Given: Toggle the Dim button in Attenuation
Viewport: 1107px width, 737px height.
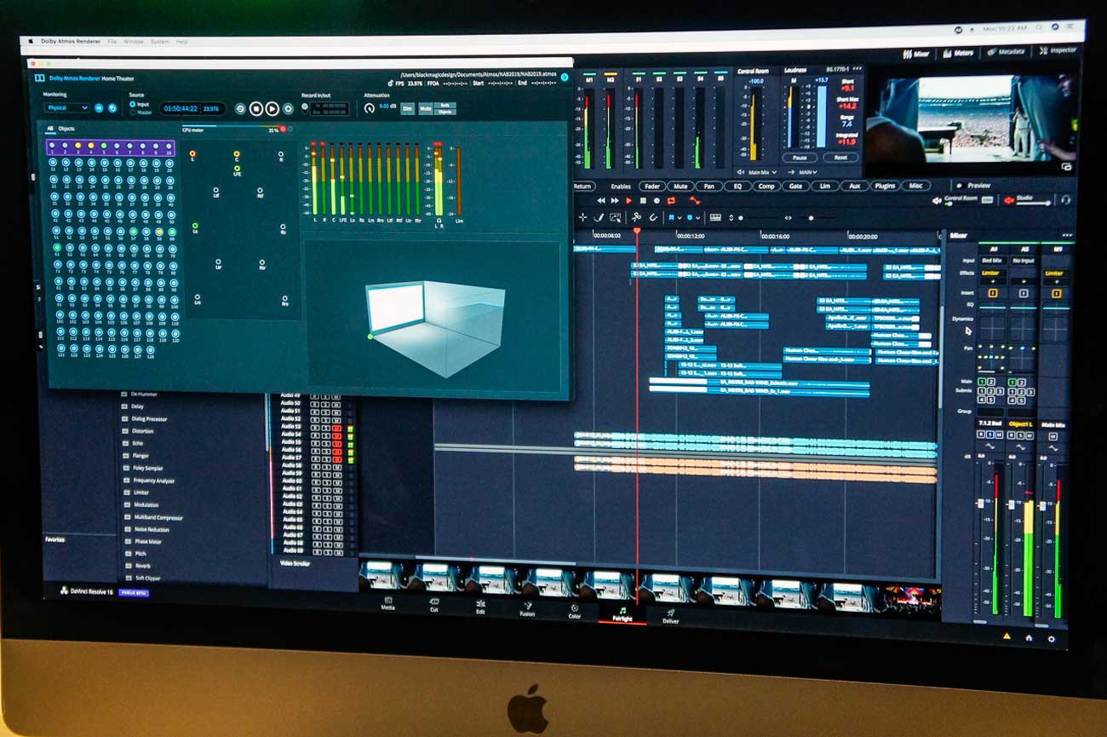Looking at the screenshot, I should (408, 108).
